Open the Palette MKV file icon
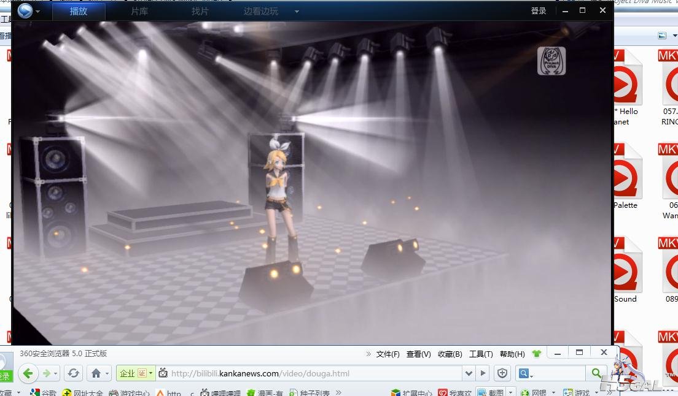The width and height of the screenshot is (678, 396). click(x=626, y=175)
